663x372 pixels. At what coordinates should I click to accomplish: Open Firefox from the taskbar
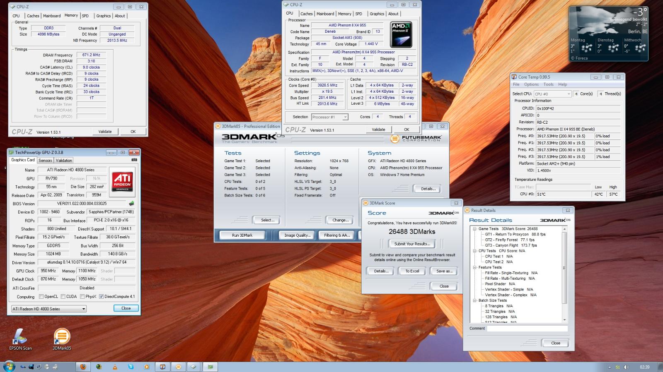tap(83, 367)
